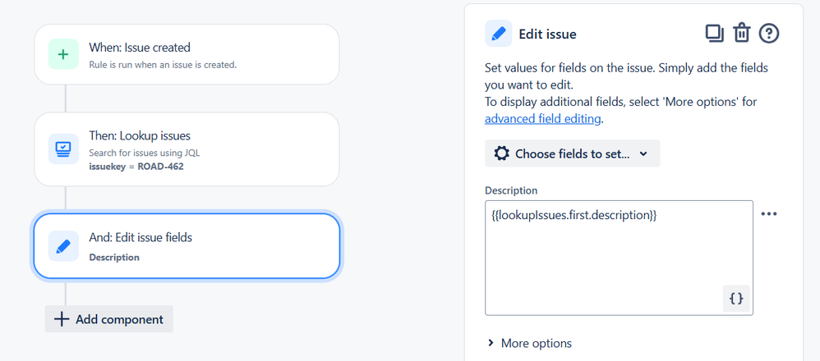
Task: Open the Choose fields to set dropdown
Action: [x=573, y=153]
